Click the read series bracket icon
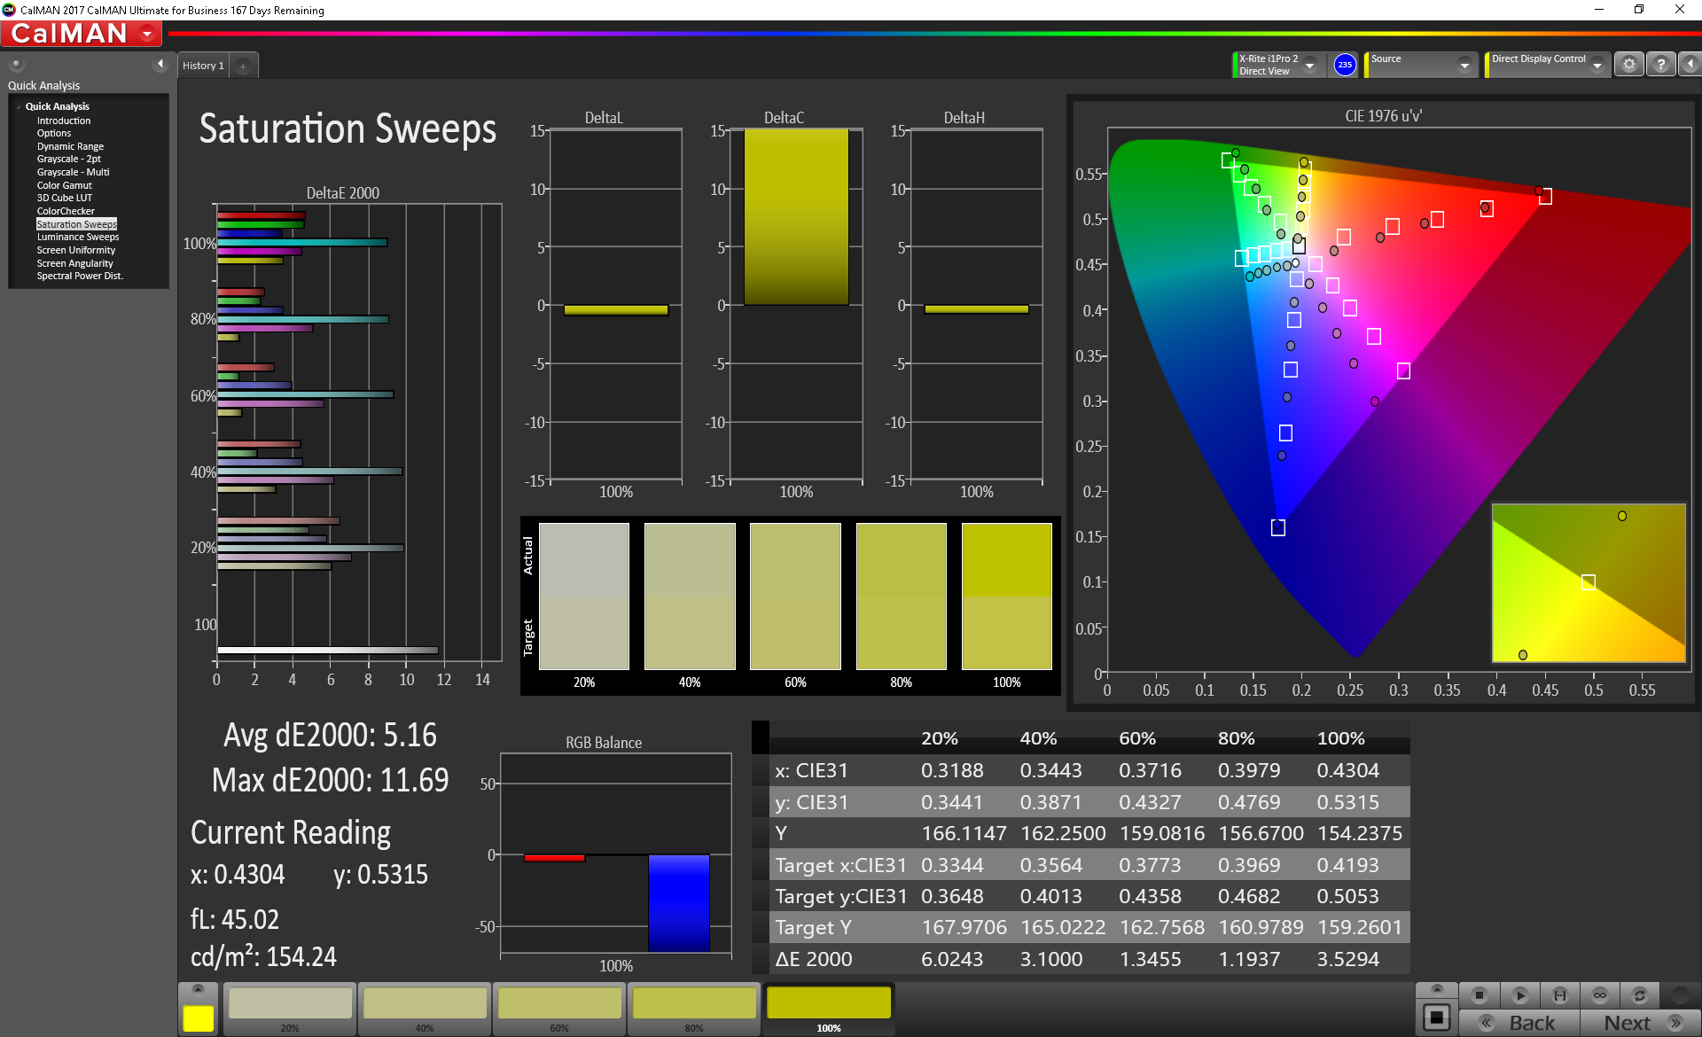 tap(1560, 995)
